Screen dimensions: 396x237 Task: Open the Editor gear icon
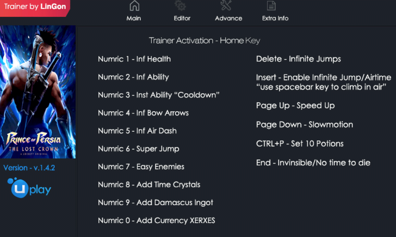[180, 6]
